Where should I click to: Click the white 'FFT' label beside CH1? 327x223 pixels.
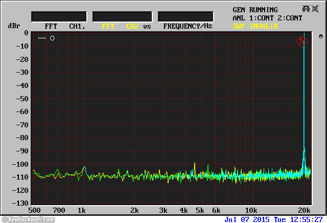[x=51, y=26]
